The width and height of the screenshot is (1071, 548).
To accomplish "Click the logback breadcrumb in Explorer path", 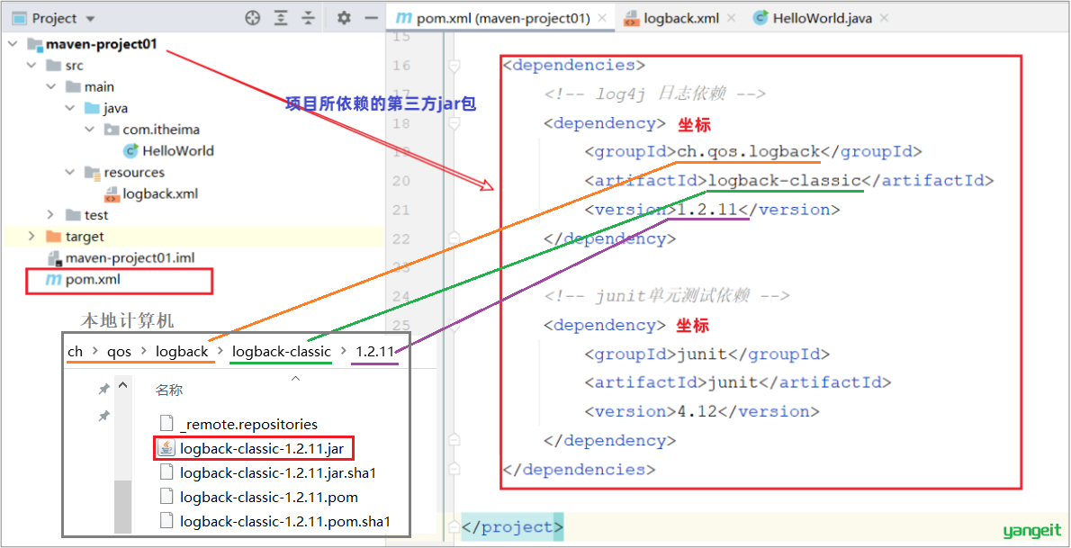I will click(182, 351).
